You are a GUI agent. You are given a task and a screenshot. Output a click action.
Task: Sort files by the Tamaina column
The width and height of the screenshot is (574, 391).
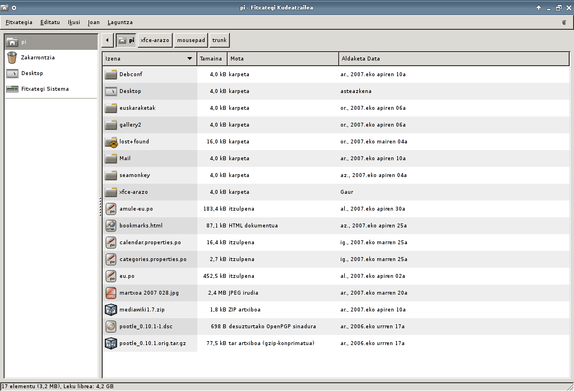click(x=211, y=59)
